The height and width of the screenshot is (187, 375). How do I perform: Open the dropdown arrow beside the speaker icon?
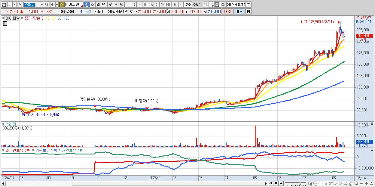point(57,5)
